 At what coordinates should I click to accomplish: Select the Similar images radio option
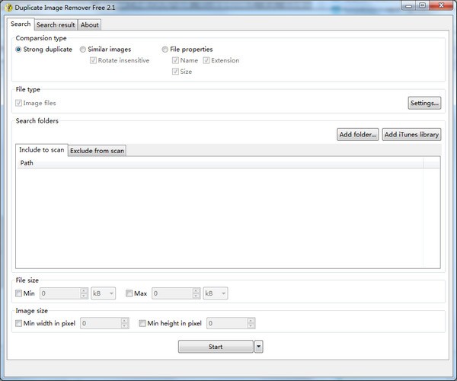[x=83, y=50]
